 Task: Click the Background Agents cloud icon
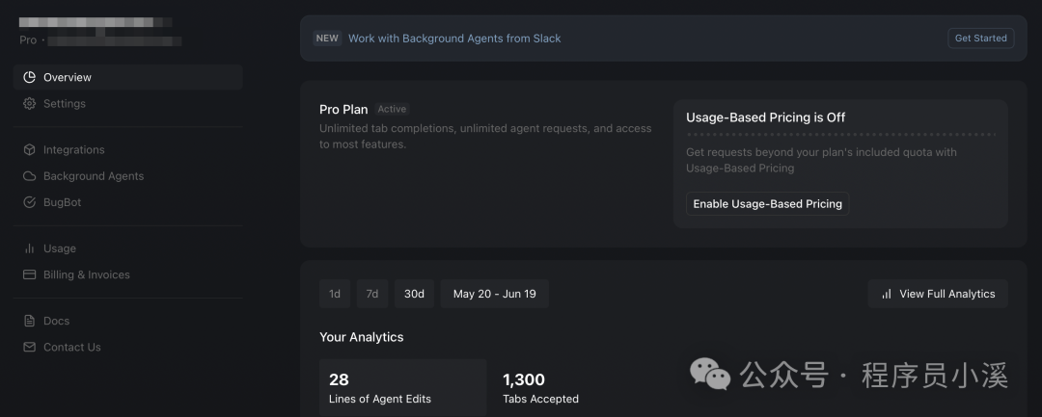coord(29,176)
